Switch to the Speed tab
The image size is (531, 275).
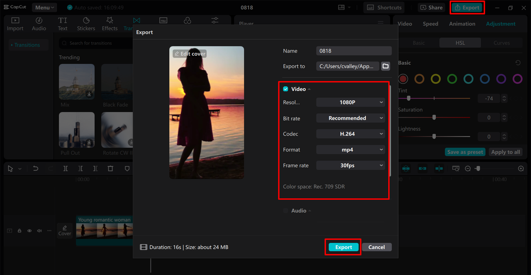tap(430, 24)
